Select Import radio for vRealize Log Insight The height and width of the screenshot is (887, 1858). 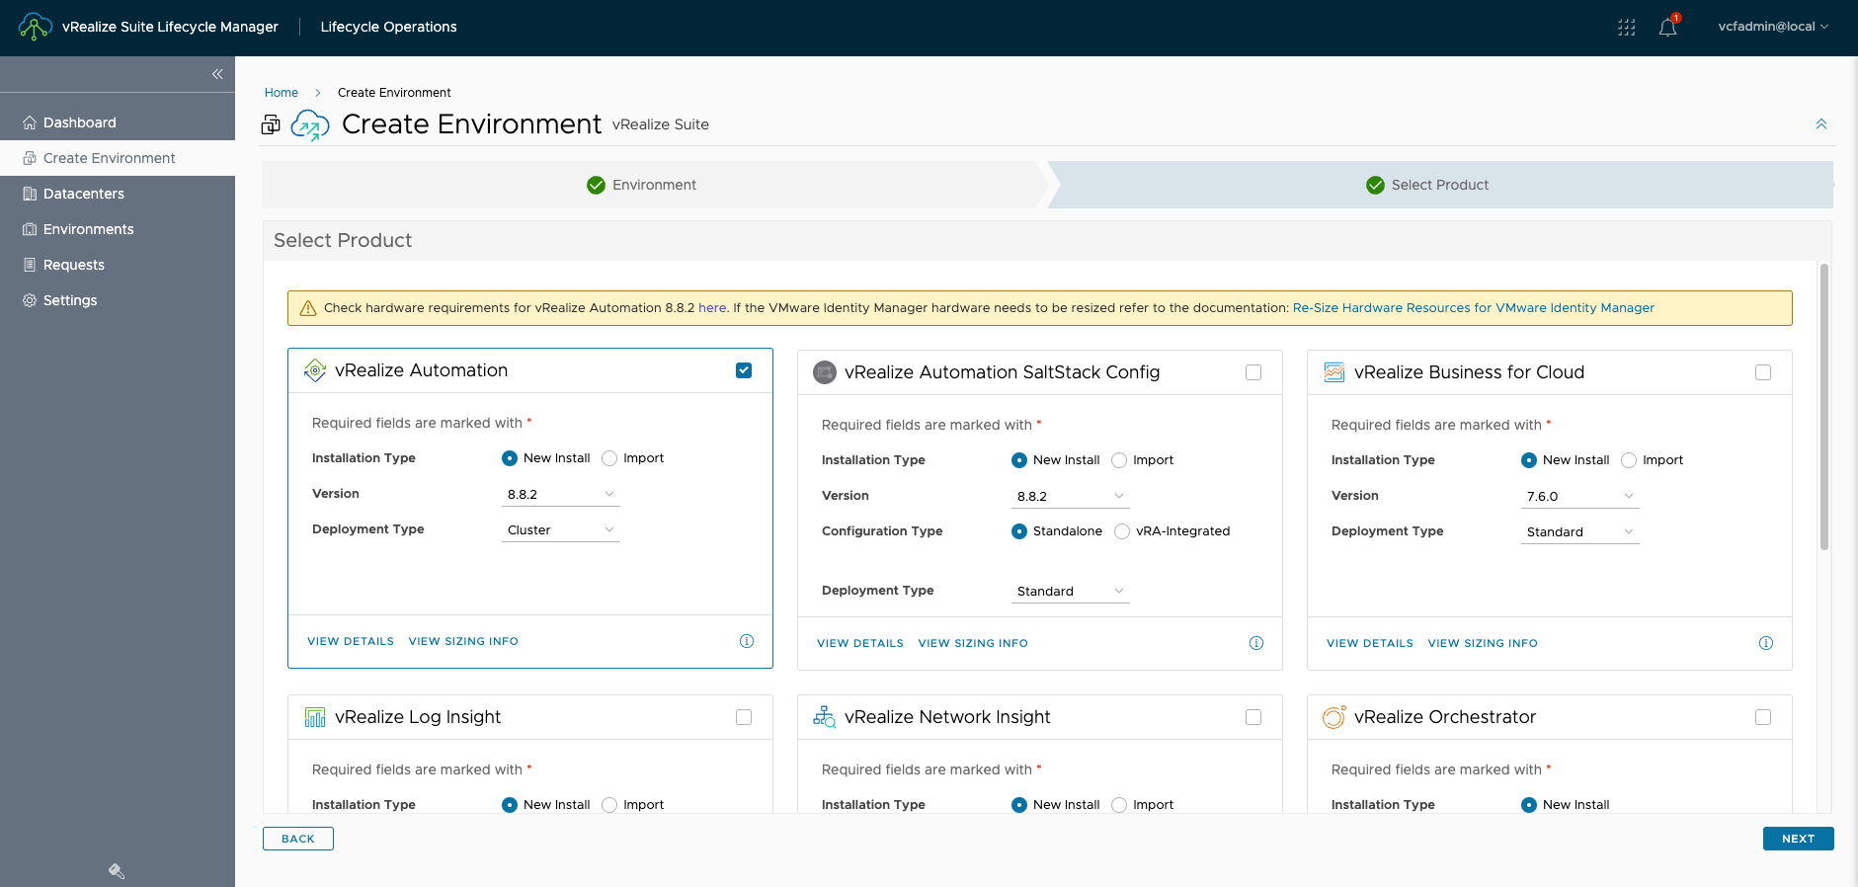pos(609,805)
